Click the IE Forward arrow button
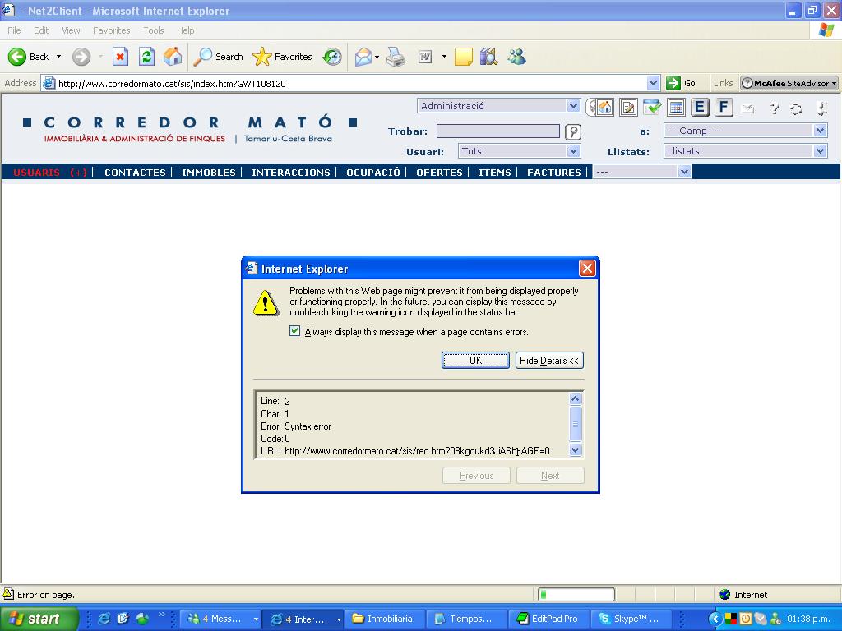This screenshot has height=631, width=842. coord(81,57)
